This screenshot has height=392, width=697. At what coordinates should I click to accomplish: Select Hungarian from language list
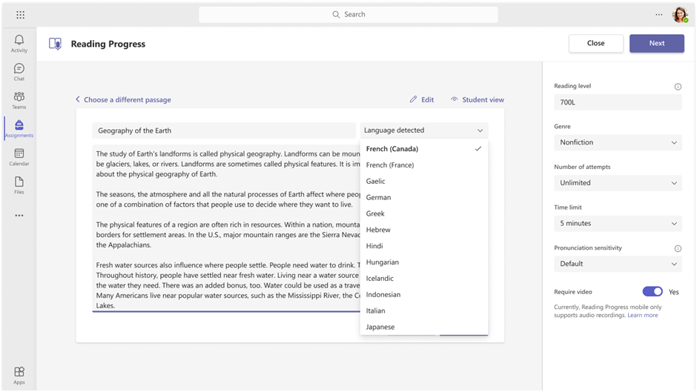pos(424,262)
